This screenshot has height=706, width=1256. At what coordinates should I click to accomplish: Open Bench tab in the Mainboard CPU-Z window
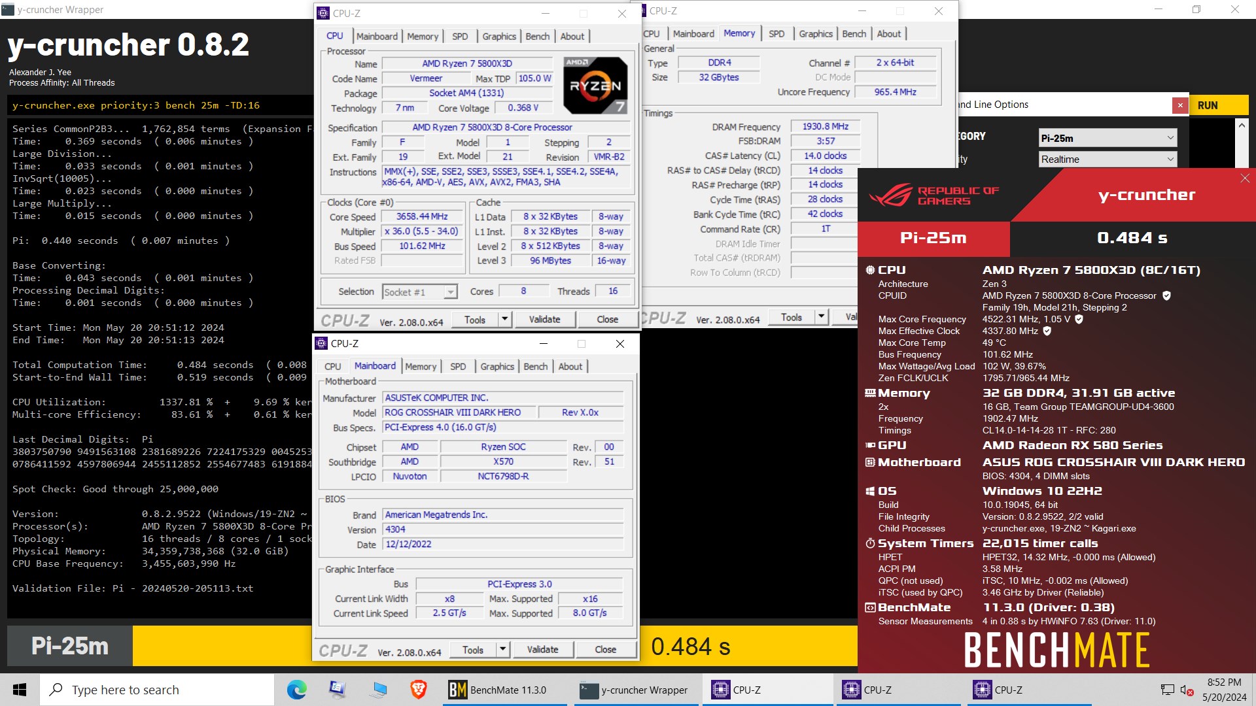(536, 366)
